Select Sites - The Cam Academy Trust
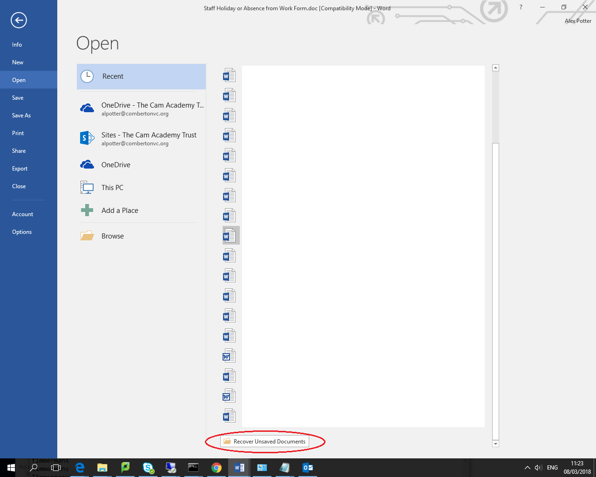The height and width of the screenshot is (477, 596). coord(141,138)
